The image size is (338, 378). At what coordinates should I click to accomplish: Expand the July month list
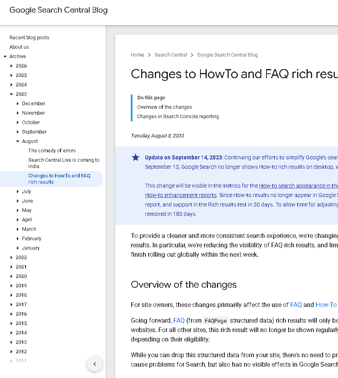click(18, 192)
